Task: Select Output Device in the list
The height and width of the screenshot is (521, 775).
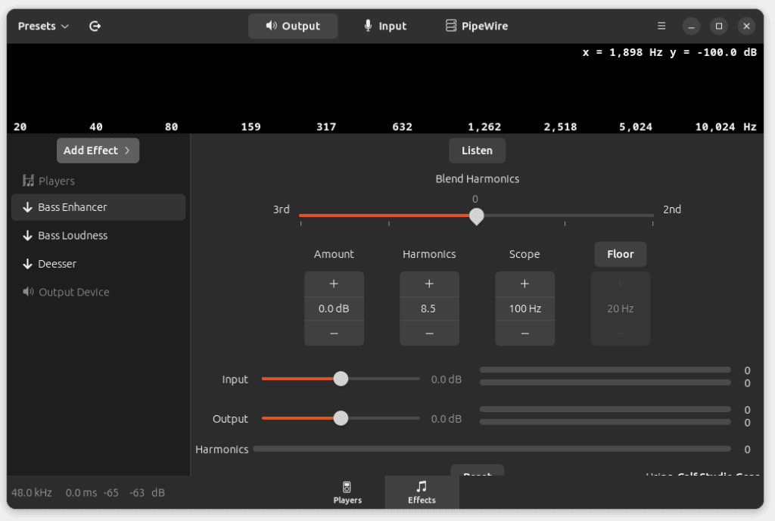Action: [98, 293]
